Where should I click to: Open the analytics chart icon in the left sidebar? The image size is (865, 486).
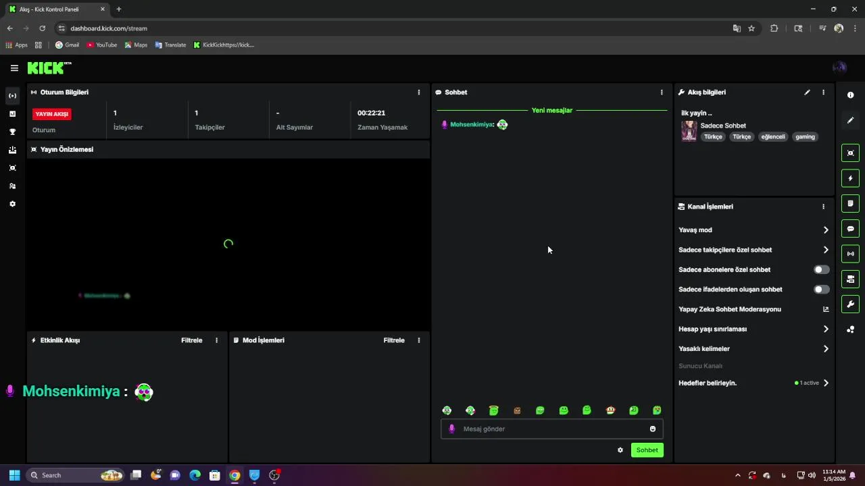[x=12, y=114]
